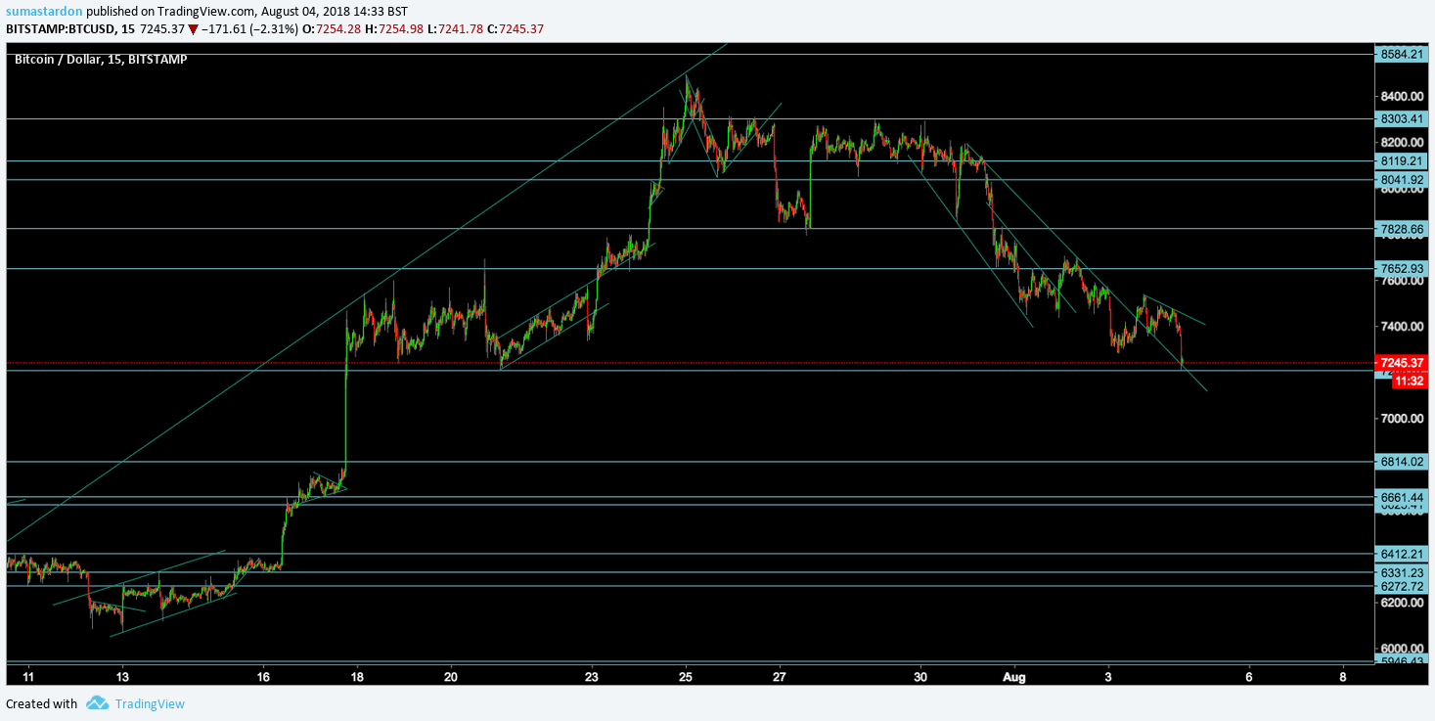Click the author name sumastardon
The height and width of the screenshot is (721, 1435).
click(x=44, y=11)
